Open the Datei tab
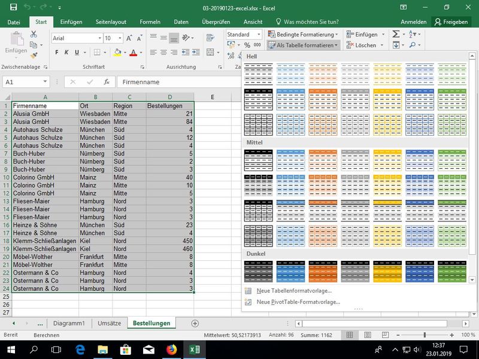 (14, 22)
